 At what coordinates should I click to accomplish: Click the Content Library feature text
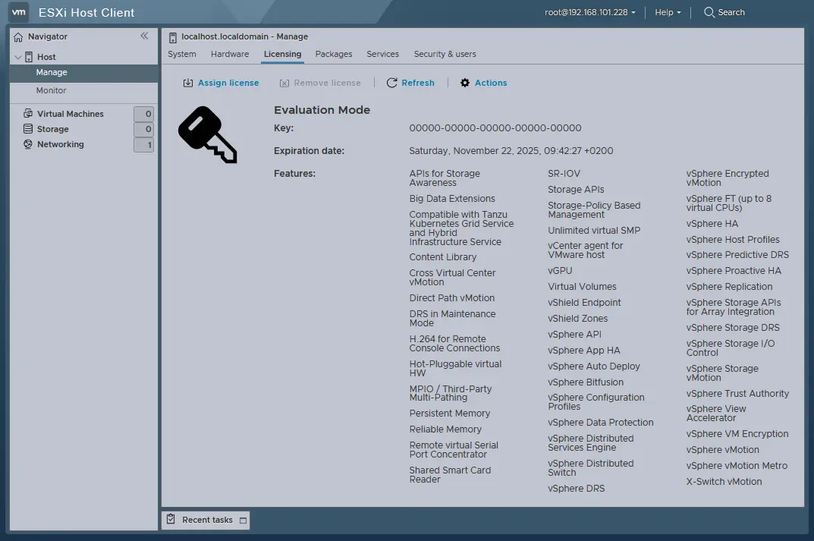[x=442, y=257]
